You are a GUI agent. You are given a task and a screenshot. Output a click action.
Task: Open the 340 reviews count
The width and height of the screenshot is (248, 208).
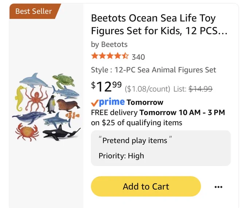pyautogui.click(x=138, y=57)
